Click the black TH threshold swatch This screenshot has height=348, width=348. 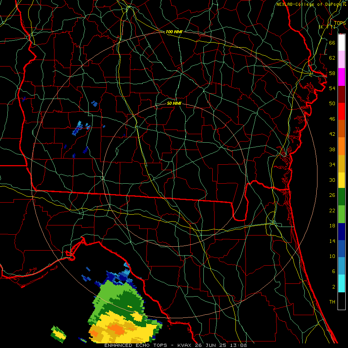341,301
